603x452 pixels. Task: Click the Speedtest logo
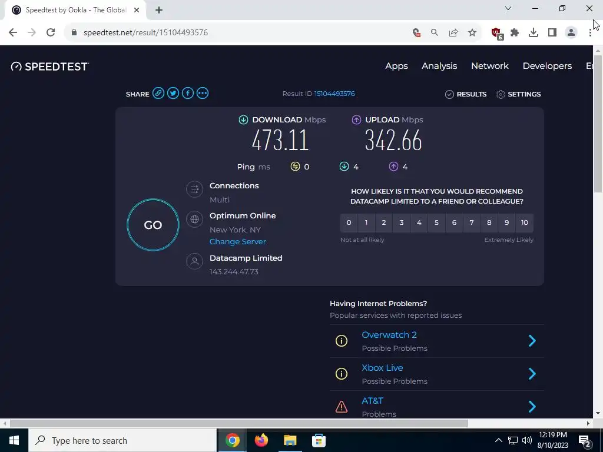click(x=49, y=67)
